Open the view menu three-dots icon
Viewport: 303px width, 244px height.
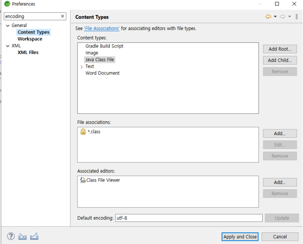point(297,17)
